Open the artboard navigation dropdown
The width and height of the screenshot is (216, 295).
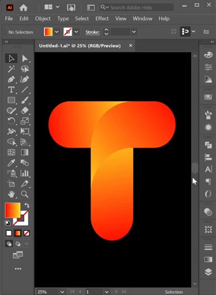(x=107, y=292)
